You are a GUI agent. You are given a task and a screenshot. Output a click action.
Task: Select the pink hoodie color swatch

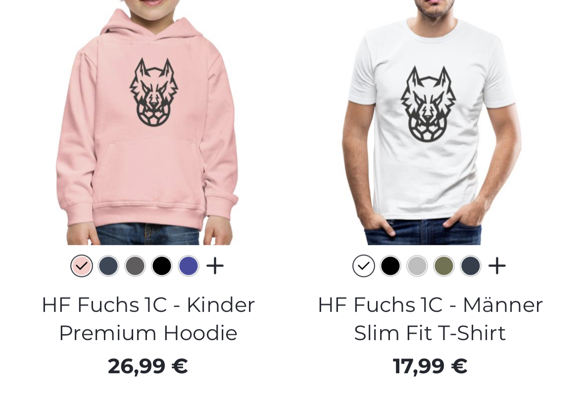tap(82, 266)
